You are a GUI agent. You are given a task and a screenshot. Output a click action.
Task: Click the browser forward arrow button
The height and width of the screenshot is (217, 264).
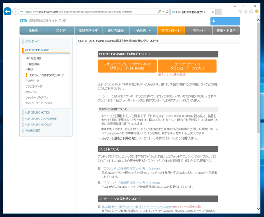15,11
